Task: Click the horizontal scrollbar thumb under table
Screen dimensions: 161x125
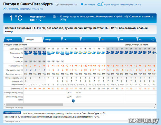Action: click(35, 105)
